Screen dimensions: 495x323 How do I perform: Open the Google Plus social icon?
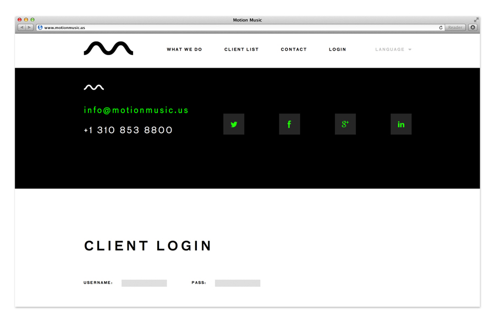point(345,124)
